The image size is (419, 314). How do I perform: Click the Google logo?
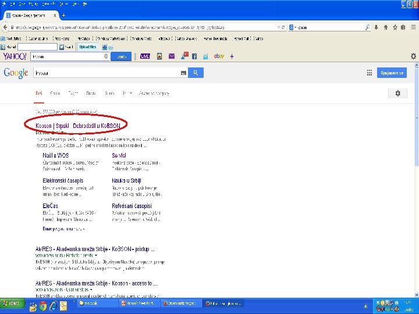click(x=16, y=73)
